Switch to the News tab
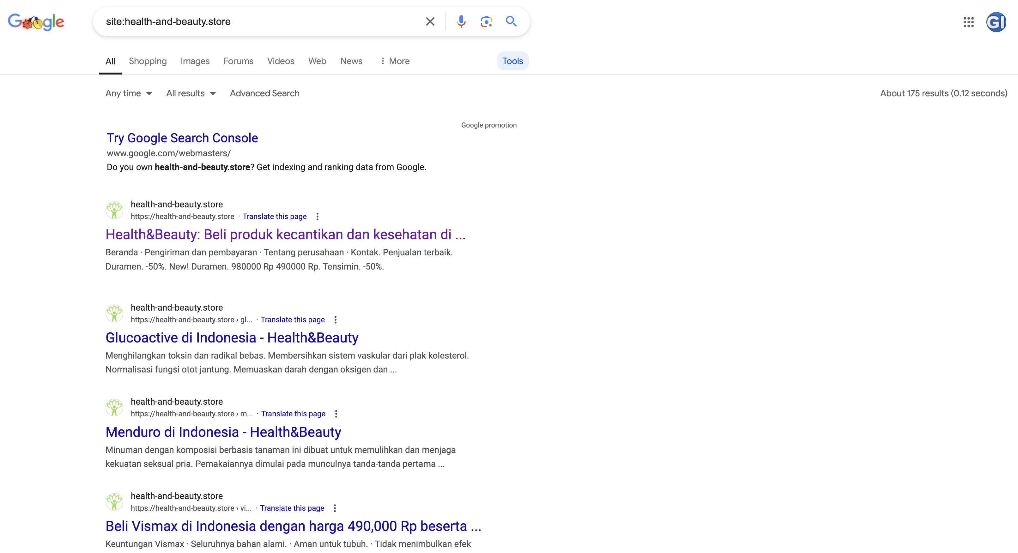 351,61
